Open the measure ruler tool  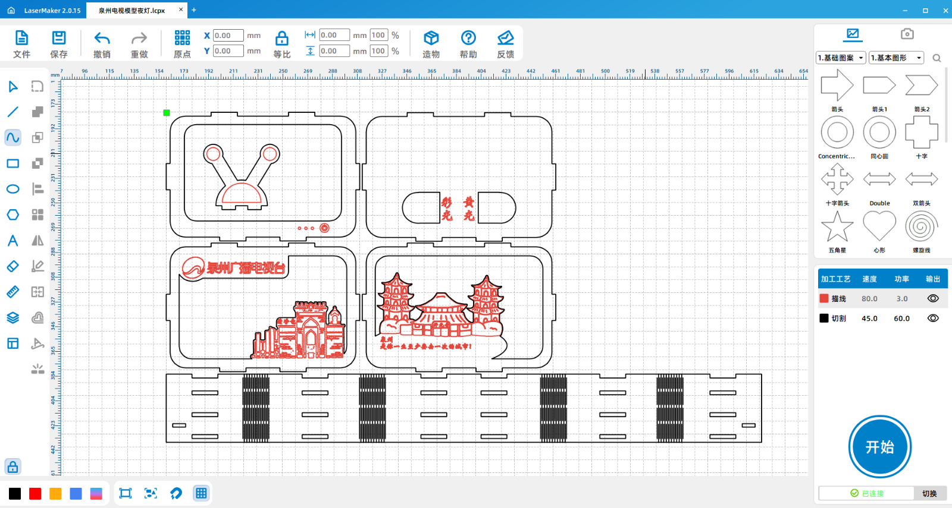[12, 292]
